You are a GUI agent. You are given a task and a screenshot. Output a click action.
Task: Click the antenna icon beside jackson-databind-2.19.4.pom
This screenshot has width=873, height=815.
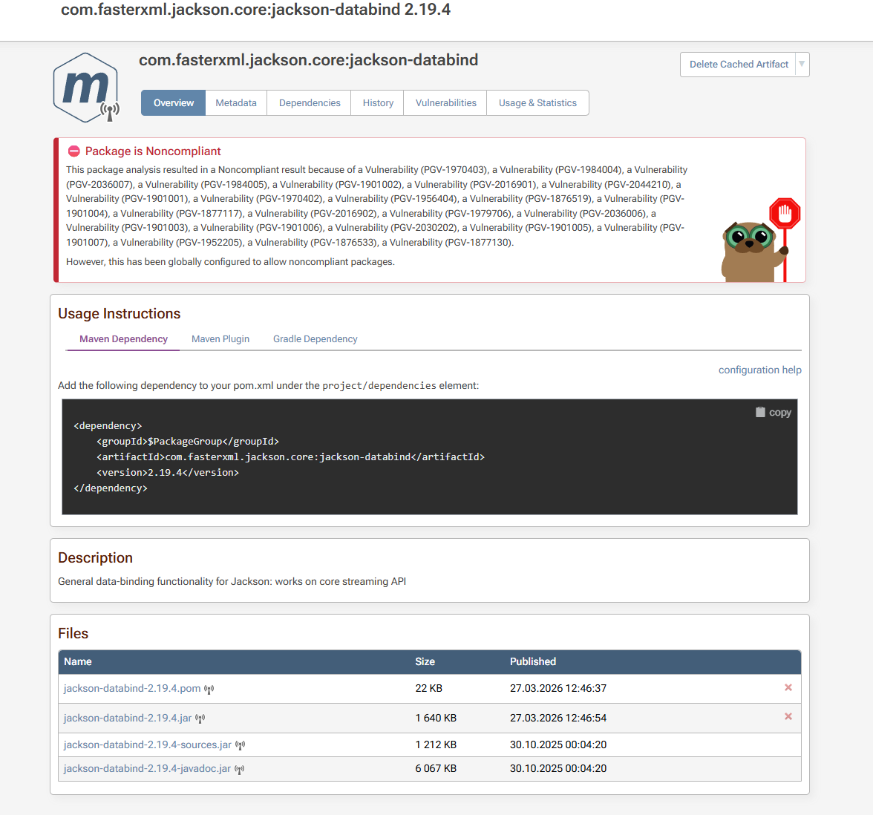(x=209, y=689)
